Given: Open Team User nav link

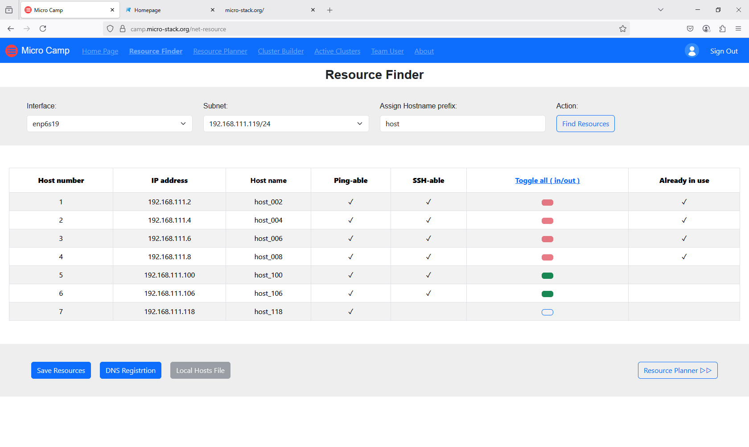Looking at the screenshot, I should pos(387,51).
